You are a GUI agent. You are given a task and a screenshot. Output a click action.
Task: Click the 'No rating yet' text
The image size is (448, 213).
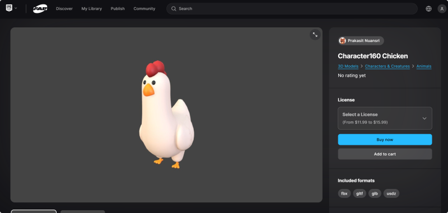(352, 75)
